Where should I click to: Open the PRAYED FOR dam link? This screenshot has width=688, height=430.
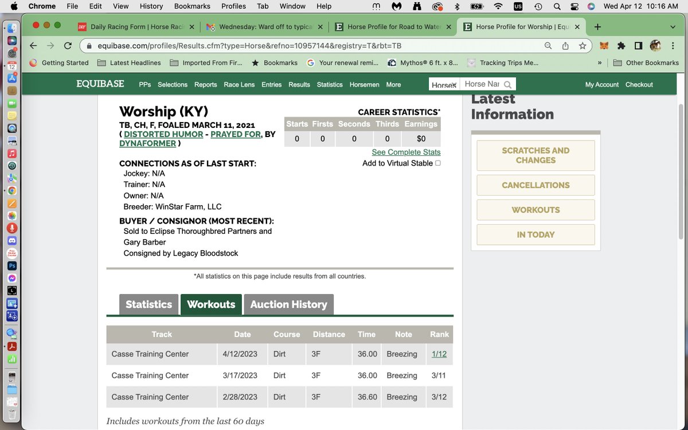point(234,134)
